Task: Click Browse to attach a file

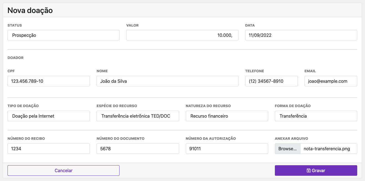Action: 287,149
